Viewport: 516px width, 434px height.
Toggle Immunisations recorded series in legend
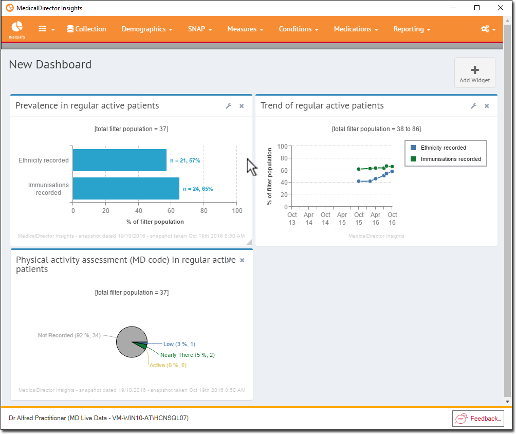[x=450, y=159]
